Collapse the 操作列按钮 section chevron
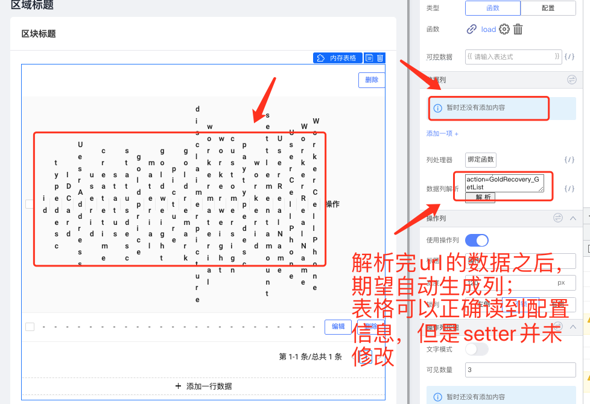 [573, 327]
